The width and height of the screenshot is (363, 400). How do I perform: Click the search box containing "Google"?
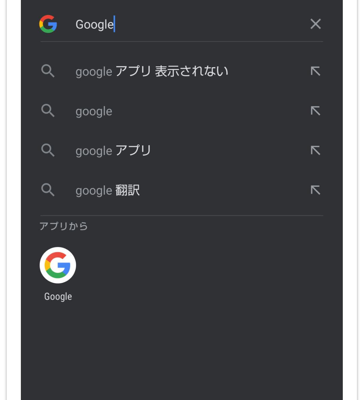(x=189, y=24)
